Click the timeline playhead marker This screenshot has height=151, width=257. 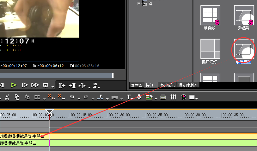point(50,112)
